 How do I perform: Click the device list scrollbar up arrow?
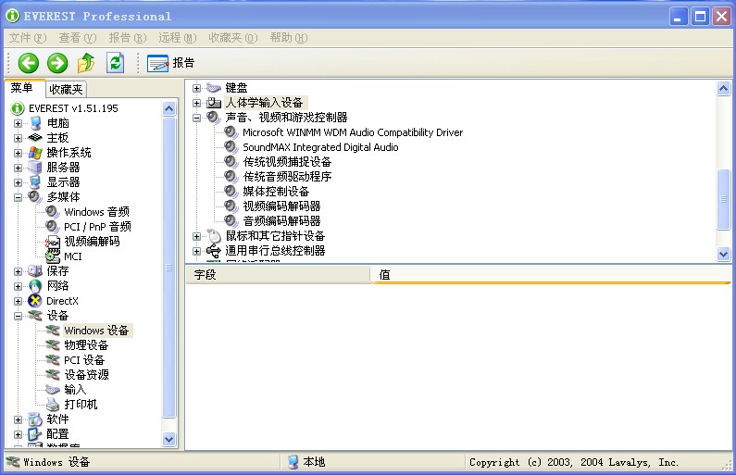(723, 88)
